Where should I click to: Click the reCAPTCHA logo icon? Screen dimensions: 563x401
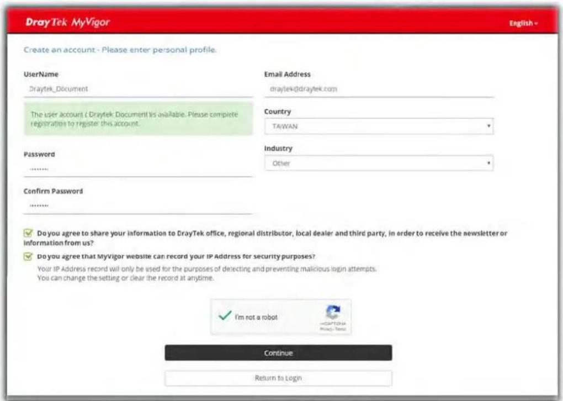point(333,312)
